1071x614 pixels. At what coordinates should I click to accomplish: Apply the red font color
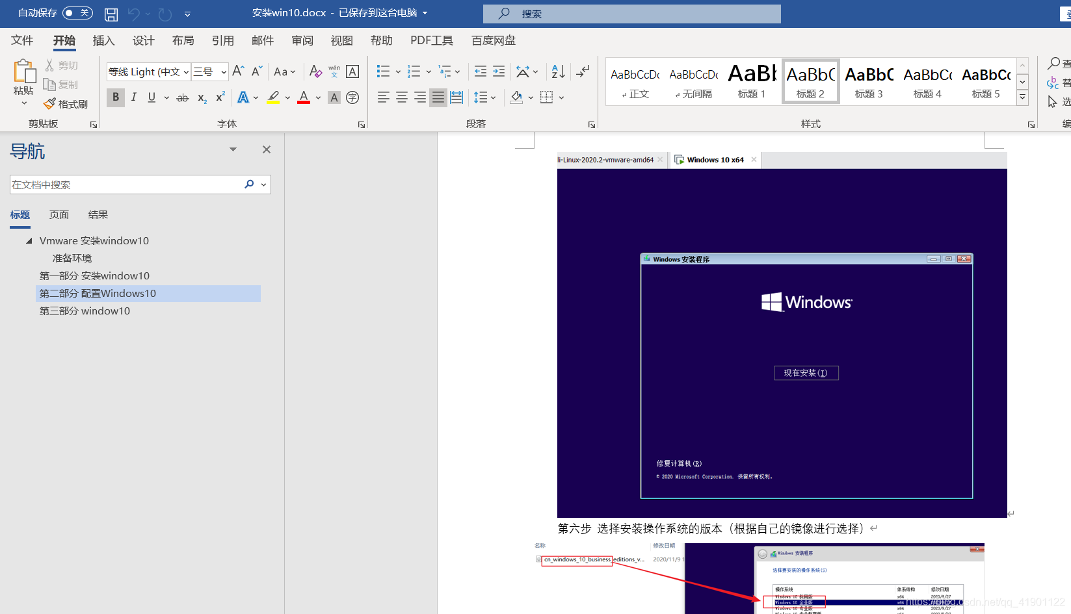click(x=304, y=97)
